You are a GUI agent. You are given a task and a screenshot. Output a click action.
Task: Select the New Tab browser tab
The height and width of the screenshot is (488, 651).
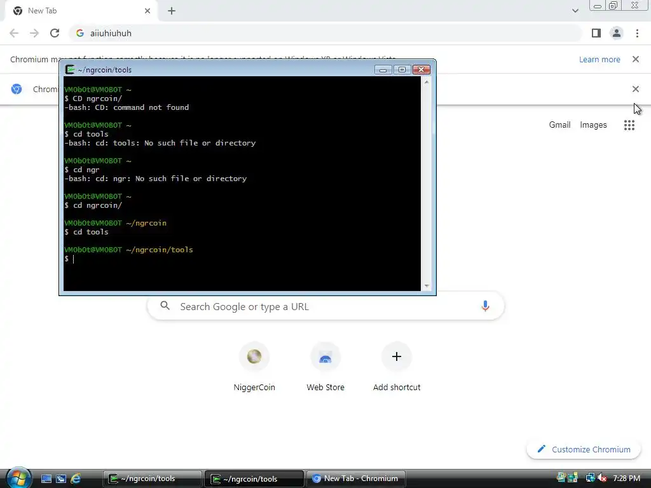coord(81,11)
